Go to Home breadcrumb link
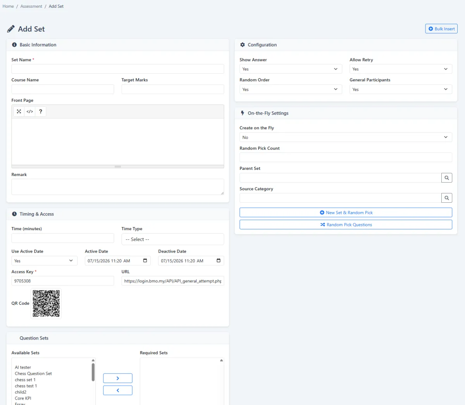 pyautogui.click(x=8, y=6)
